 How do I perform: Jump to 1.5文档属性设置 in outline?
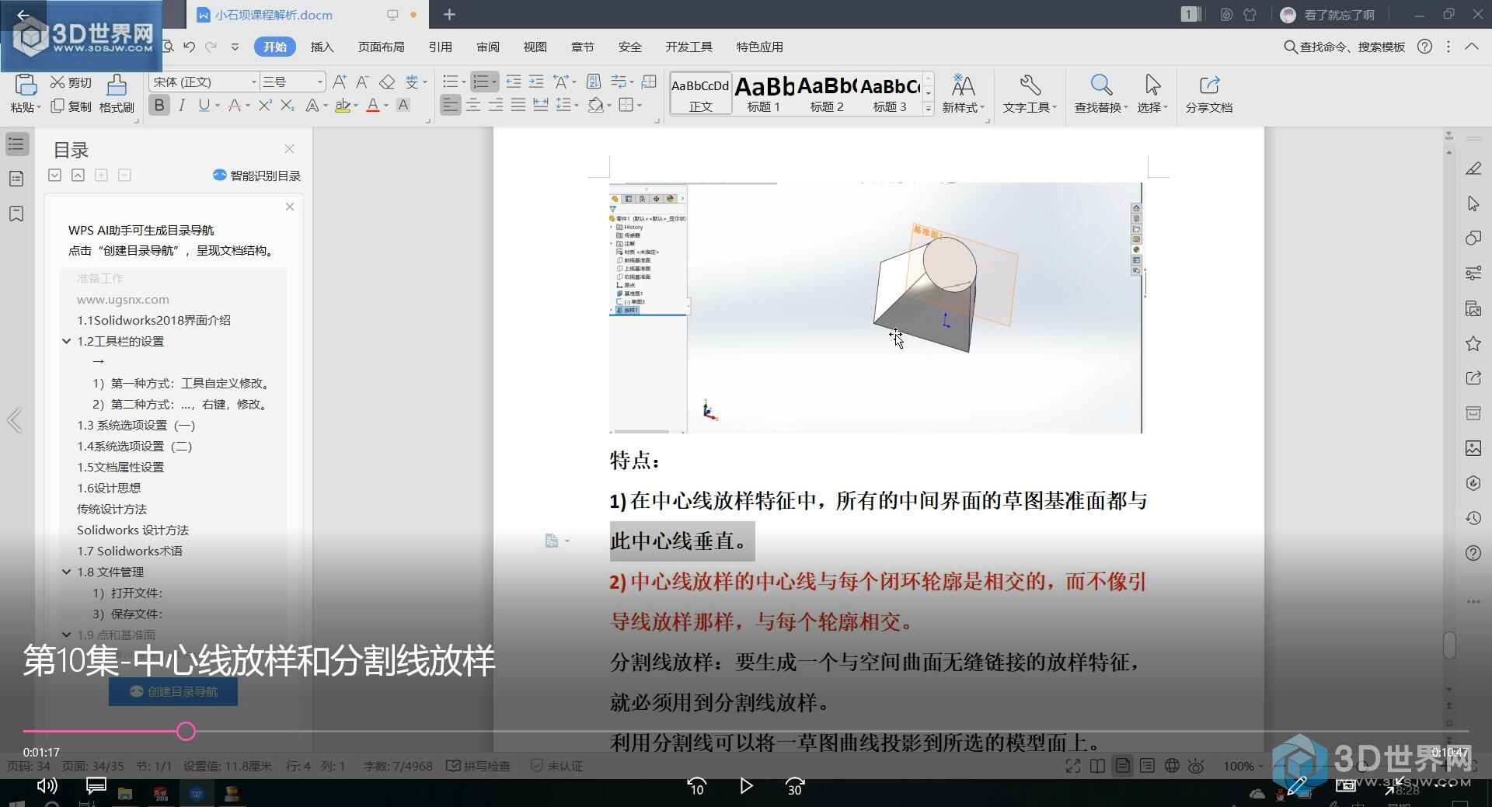coord(120,467)
